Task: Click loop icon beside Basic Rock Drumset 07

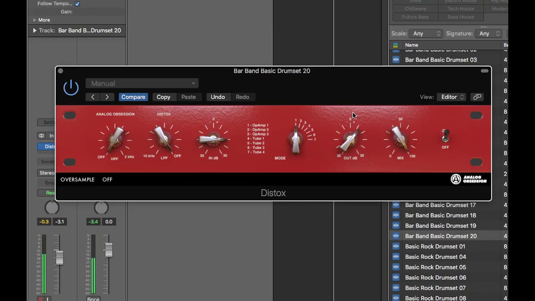Action: coord(395,288)
